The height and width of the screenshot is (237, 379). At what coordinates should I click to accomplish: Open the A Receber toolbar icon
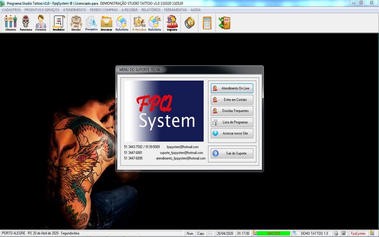coord(139,23)
